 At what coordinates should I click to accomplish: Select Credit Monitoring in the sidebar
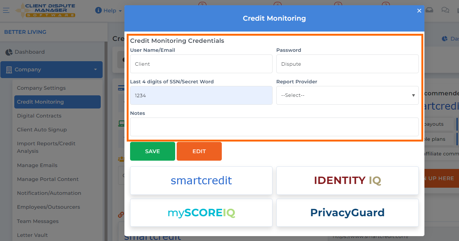pyautogui.click(x=41, y=102)
